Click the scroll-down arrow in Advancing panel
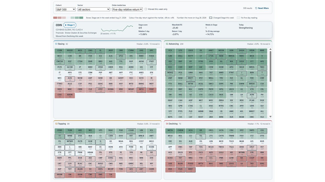Image resolution: width=325 pixels, height=182 pixels. click(270, 116)
